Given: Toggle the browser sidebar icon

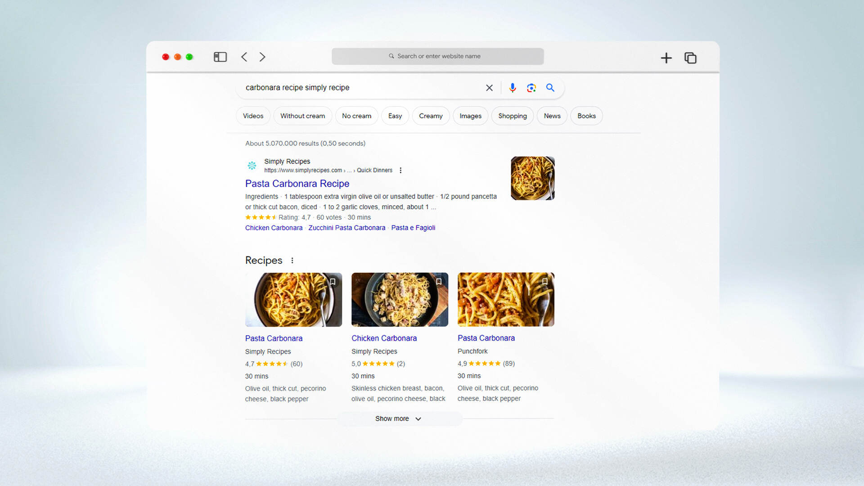Looking at the screenshot, I should (220, 57).
